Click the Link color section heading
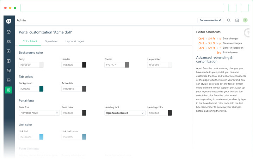253x159 pixels. pos(25,125)
